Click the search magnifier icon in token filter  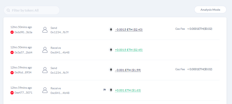[x=8, y=10]
